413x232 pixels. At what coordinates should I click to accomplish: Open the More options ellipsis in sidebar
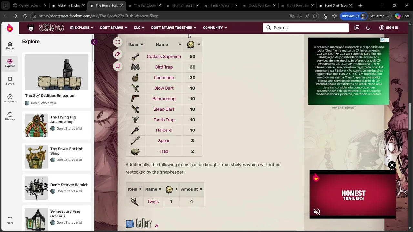10,220
